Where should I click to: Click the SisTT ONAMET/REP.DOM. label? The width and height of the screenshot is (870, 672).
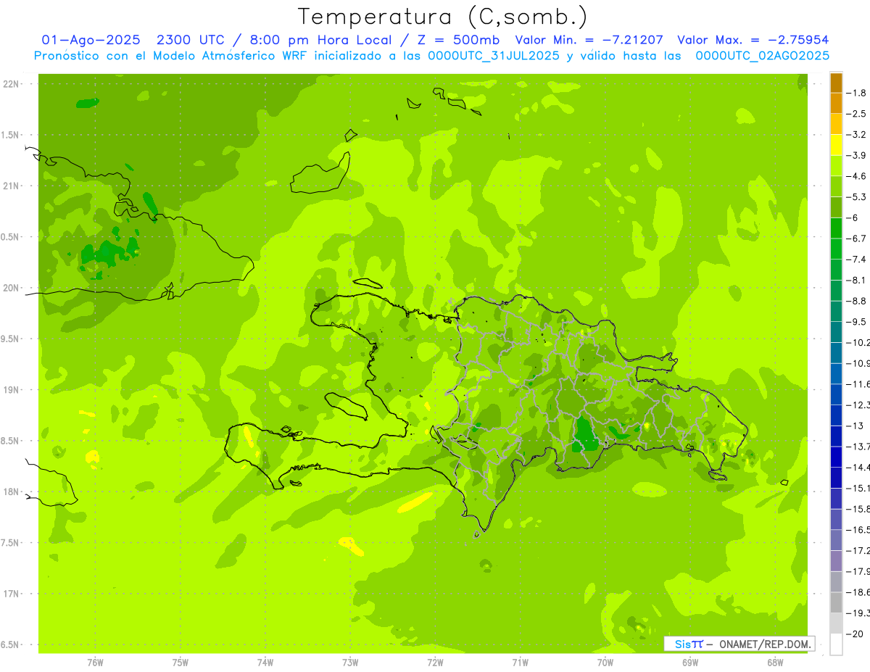coord(739,644)
